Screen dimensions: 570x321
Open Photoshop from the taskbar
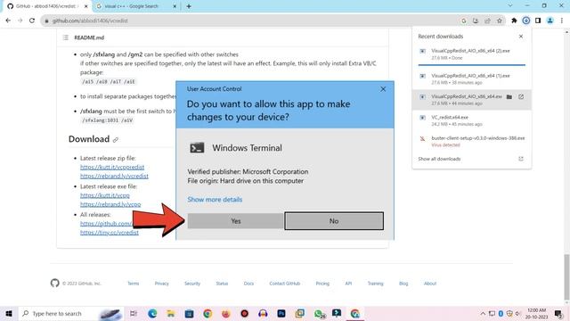click(x=281, y=313)
